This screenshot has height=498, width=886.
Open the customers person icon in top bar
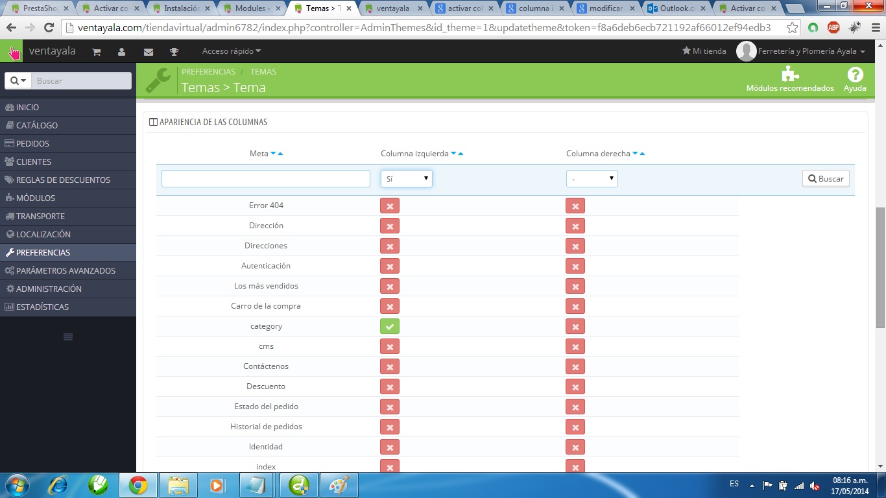(x=122, y=52)
